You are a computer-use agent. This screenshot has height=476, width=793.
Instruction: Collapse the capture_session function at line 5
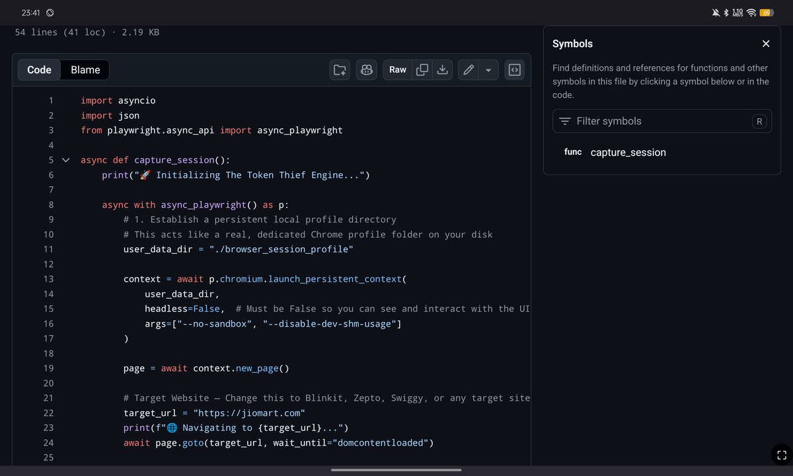click(x=65, y=160)
